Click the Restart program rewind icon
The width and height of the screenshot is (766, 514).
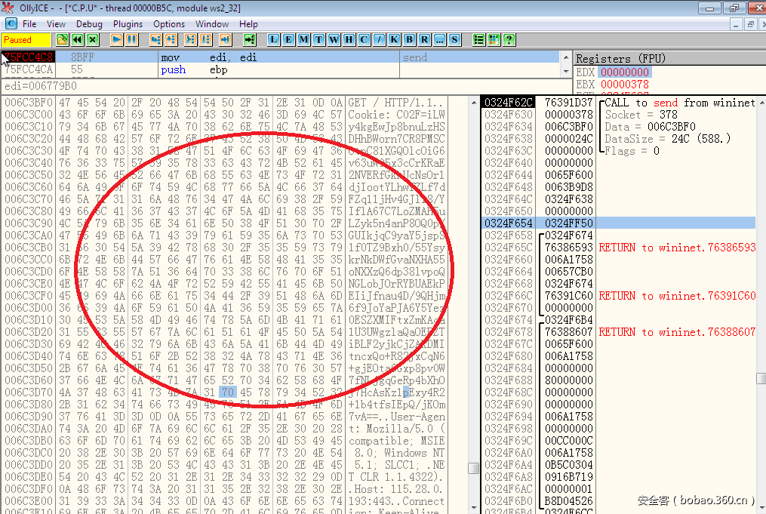[x=78, y=40]
